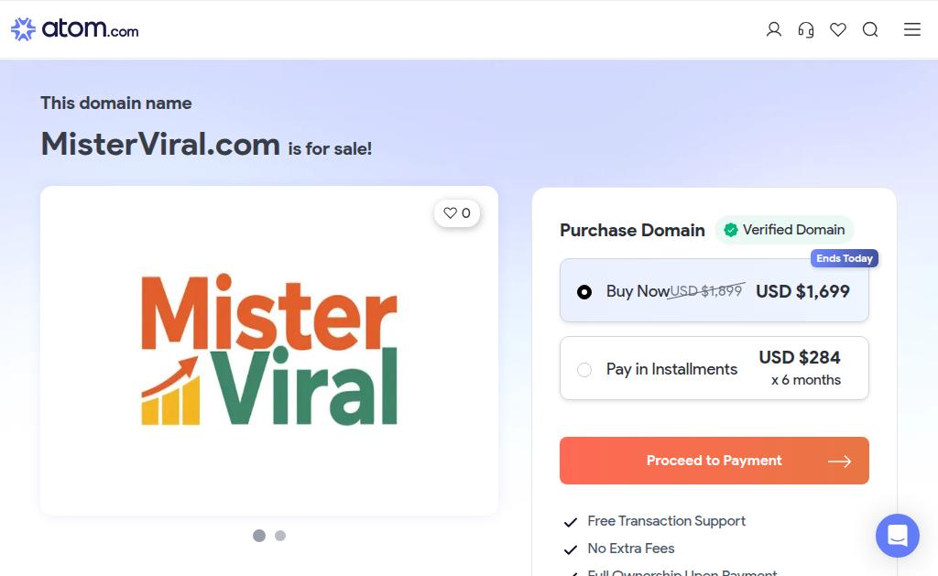Image resolution: width=938 pixels, height=576 pixels.
Task: Open the hamburger menu
Action: (911, 29)
